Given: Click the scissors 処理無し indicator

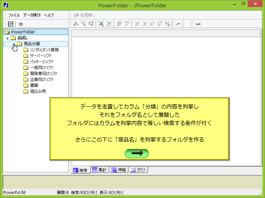Looking at the screenshot, I should click(x=84, y=15).
